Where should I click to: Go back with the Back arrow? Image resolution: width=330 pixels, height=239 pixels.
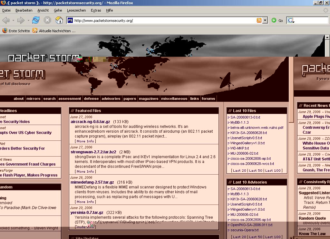pos(6,20)
